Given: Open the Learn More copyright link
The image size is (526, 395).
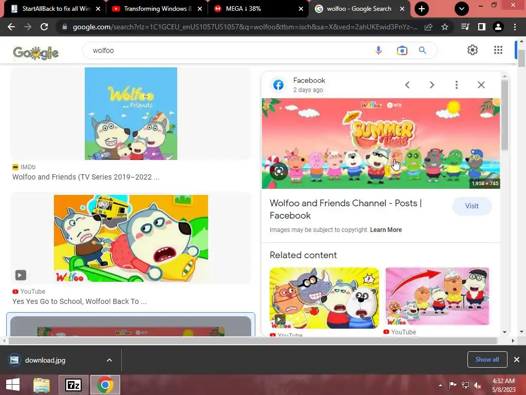Looking at the screenshot, I should tap(386, 230).
